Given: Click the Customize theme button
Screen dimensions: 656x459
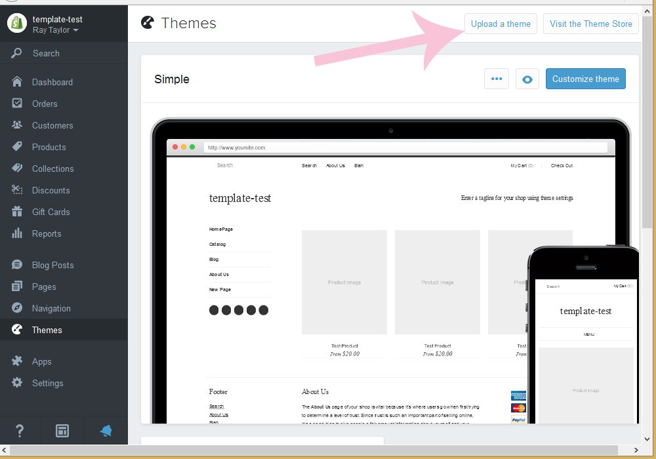Looking at the screenshot, I should point(586,79).
